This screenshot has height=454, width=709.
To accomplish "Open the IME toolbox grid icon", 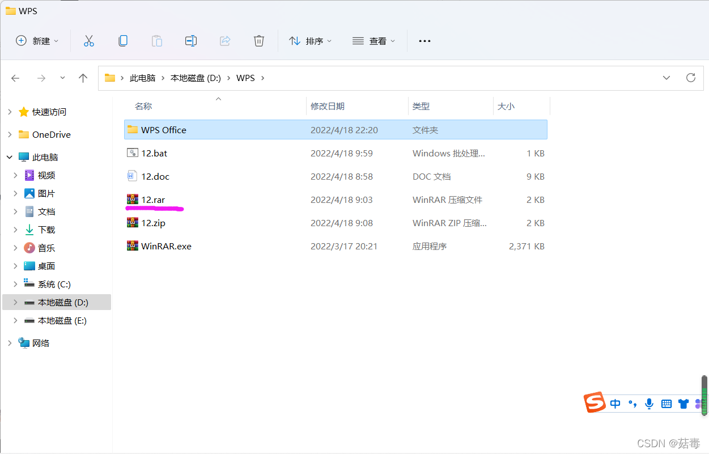I will (x=698, y=404).
